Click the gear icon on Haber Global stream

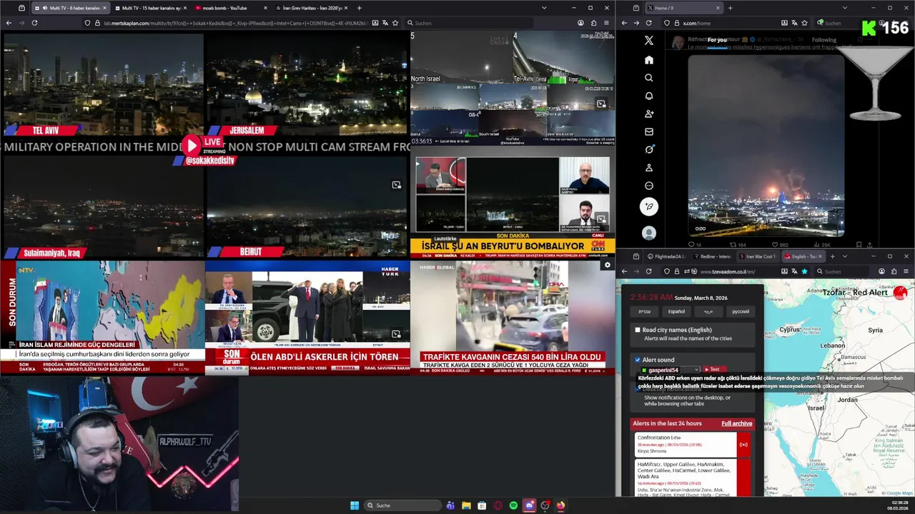pos(608,265)
